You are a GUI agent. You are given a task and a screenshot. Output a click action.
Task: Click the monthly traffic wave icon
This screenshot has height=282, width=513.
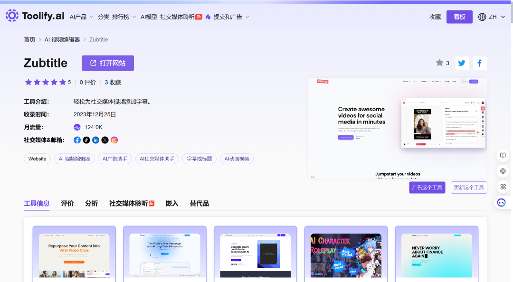click(77, 127)
